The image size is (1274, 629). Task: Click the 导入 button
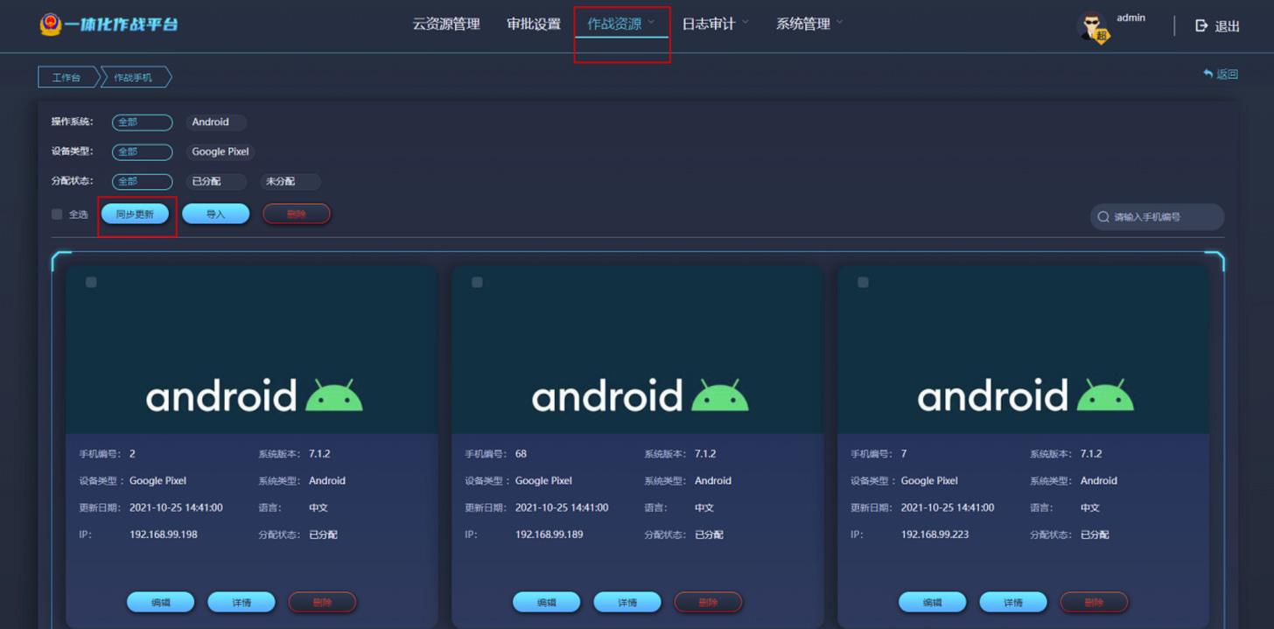tap(215, 214)
